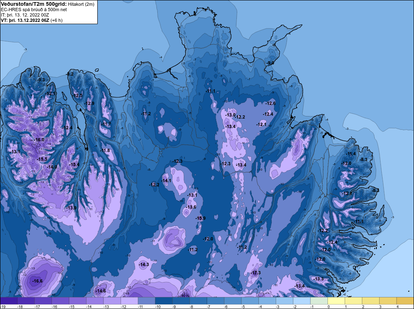
Task: Click the -16.0 temperature label
Action: (x=39, y=140)
